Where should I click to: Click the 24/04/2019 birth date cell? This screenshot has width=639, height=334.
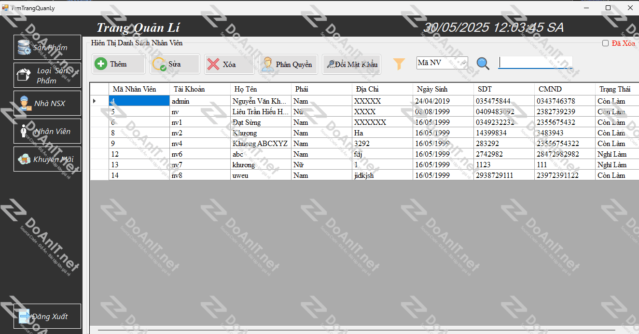click(443, 101)
